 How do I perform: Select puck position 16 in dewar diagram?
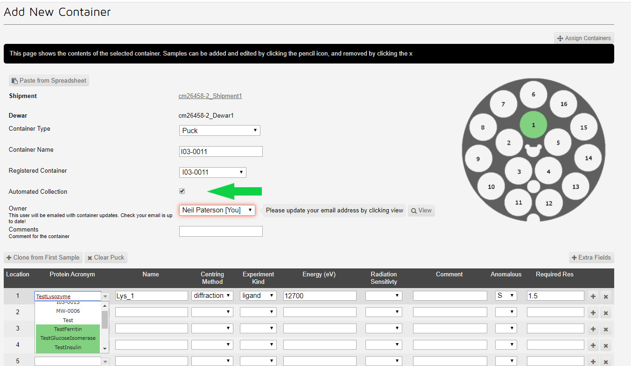[x=563, y=104]
